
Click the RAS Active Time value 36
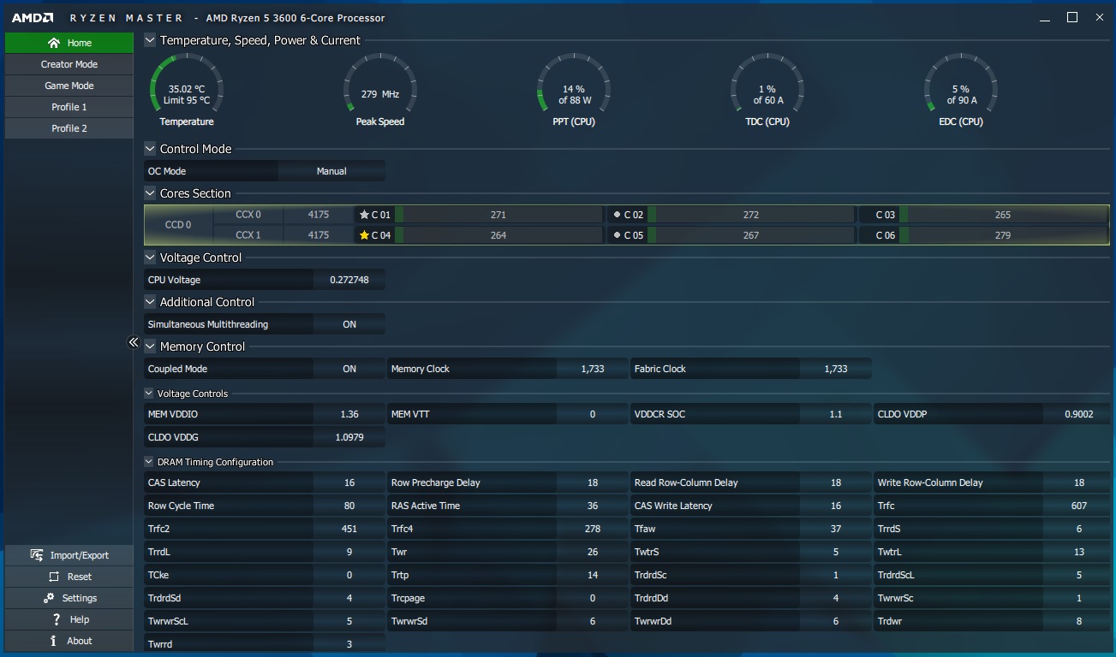[x=593, y=506]
